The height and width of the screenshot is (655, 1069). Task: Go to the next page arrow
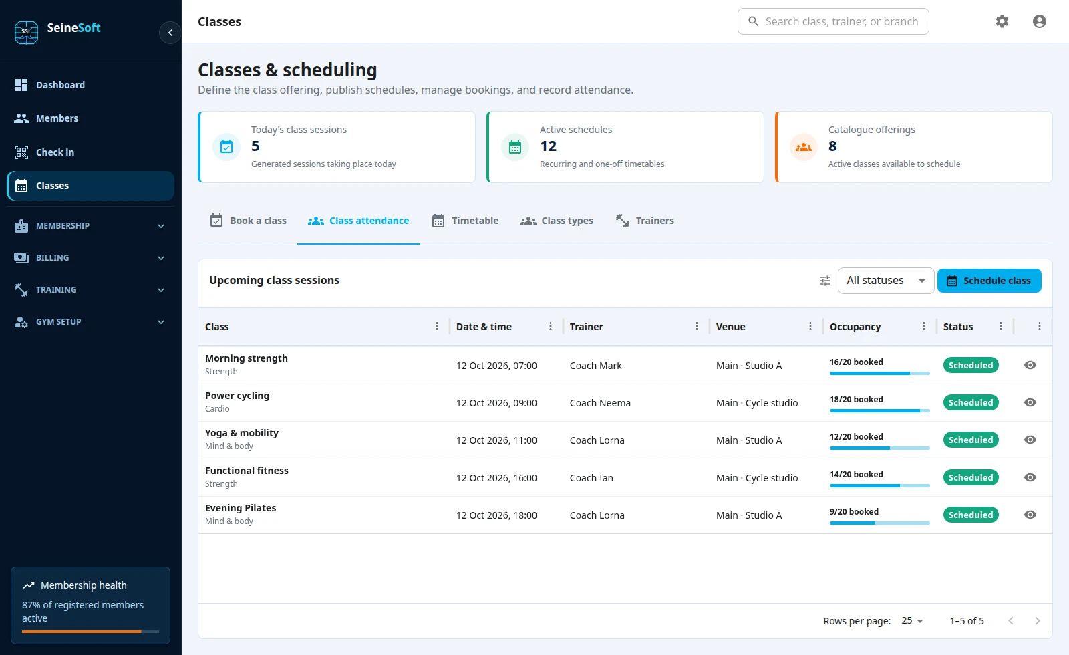(x=1038, y=621)
